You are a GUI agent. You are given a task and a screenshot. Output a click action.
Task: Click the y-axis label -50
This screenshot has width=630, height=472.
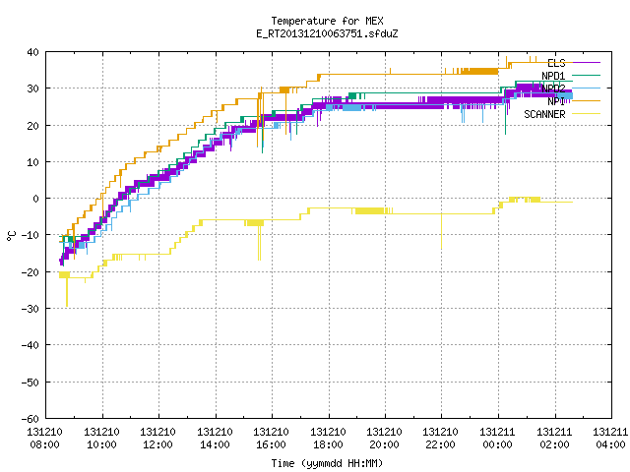coord(31,383)
